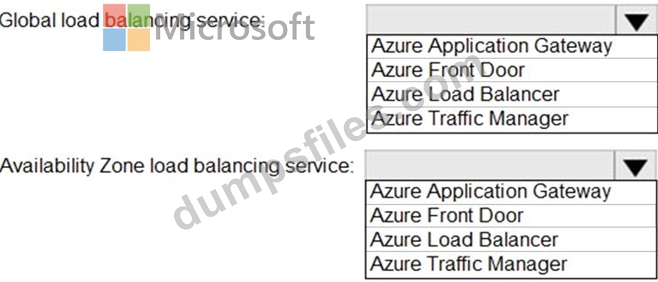Expand the Availability Zone load balancing dropdown arrow
This screenshot has height=282, width=658.
point(636,166)
